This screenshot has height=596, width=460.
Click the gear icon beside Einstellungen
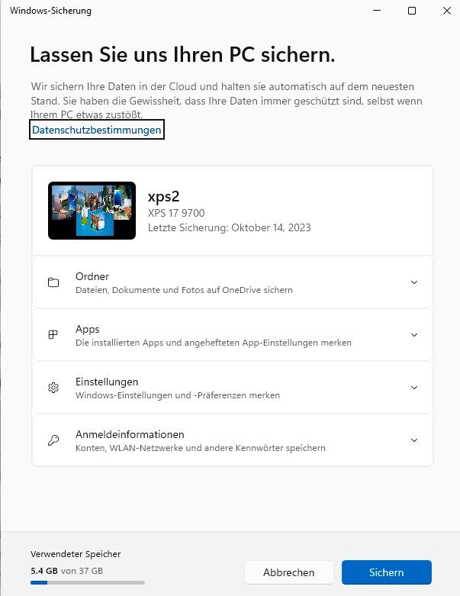point(53,388)
